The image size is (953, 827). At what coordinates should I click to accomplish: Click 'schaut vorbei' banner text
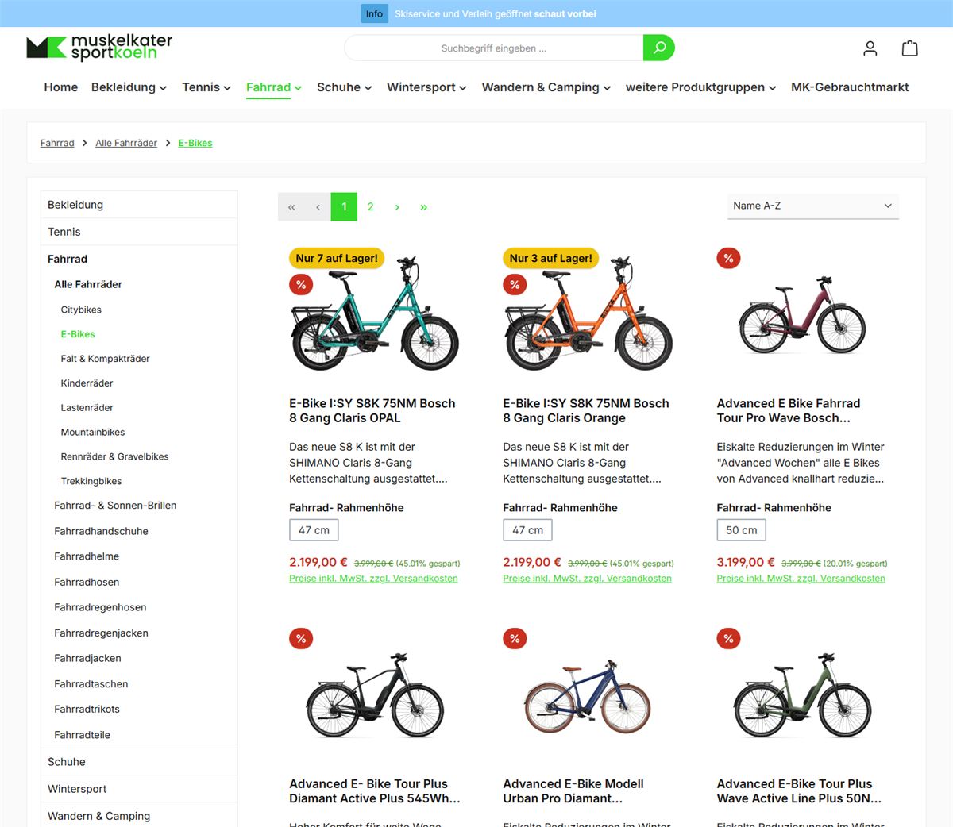pos(565,13)
